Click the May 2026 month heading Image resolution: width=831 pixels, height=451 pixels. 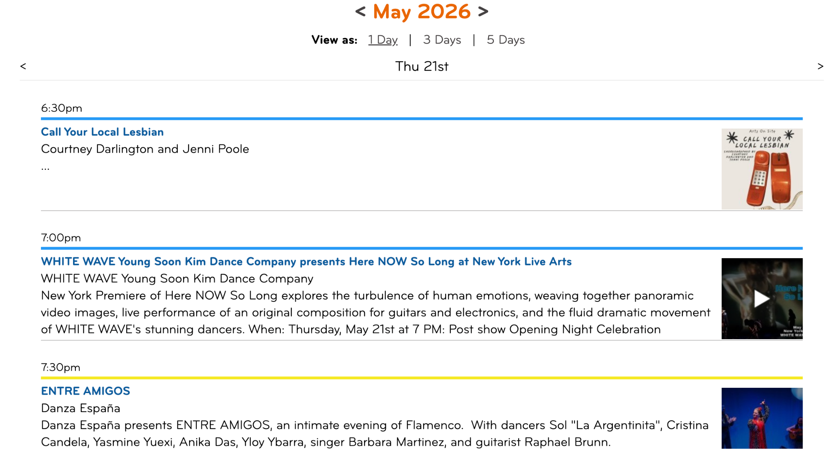(x=422, y=12)
